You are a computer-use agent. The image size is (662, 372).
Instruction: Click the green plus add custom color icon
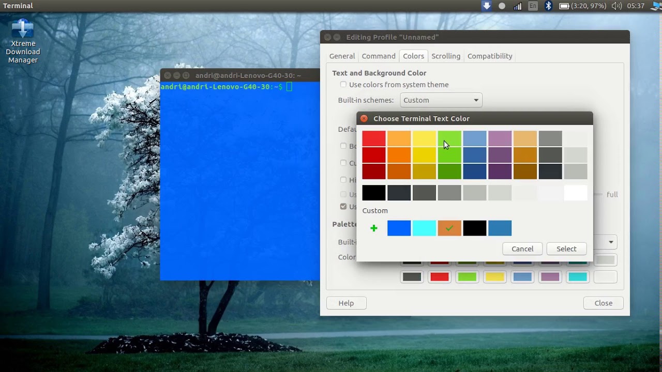coord(374,228)
